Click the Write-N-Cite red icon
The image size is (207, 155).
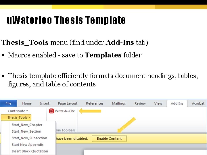tap(51, 111)
